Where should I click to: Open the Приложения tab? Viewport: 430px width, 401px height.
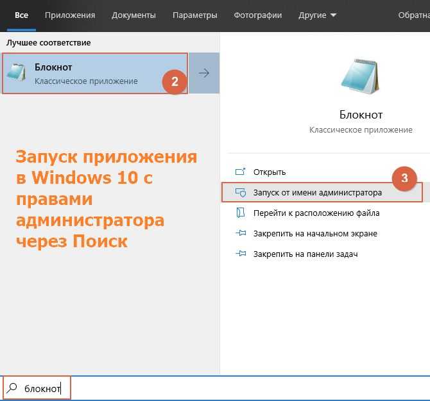pos(70,15)
